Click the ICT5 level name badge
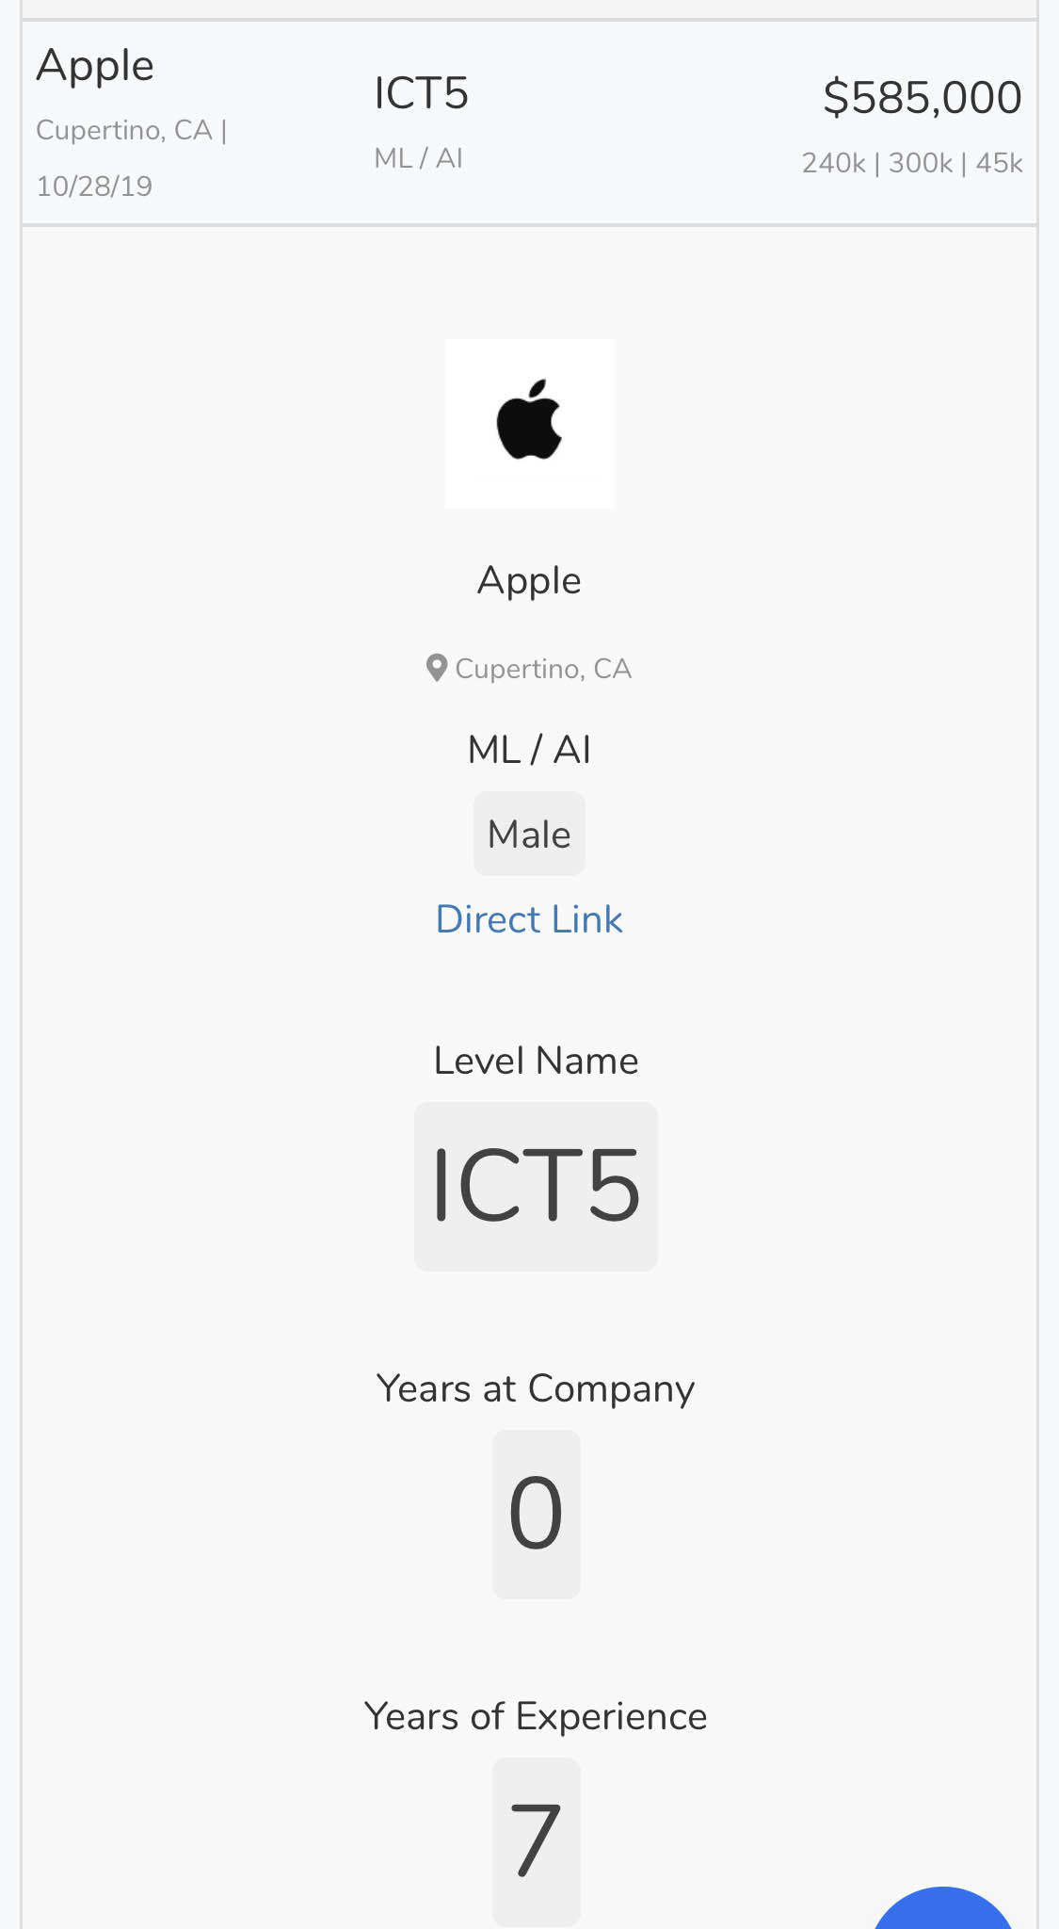The height and width of the screenshot is (1929, 1059). click(x=536, y=1187)
